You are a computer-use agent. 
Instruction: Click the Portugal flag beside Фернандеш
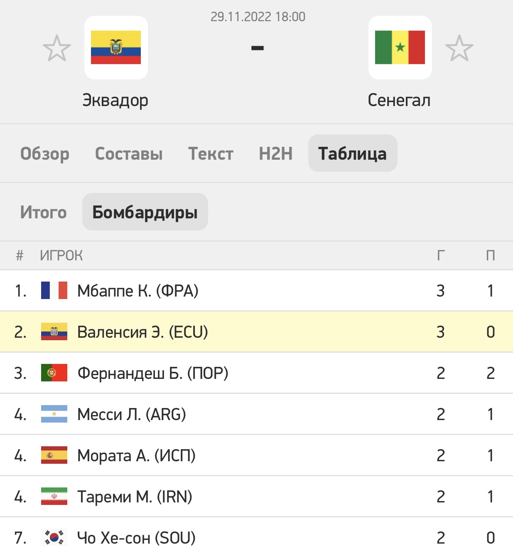pyautogui.click(x=54, y=373)
